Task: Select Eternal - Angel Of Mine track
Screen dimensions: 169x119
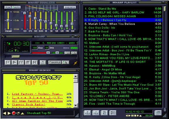Action: coord(123,69)
